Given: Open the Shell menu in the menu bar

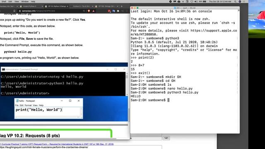Looking at the screenshot, I should 4,1.
